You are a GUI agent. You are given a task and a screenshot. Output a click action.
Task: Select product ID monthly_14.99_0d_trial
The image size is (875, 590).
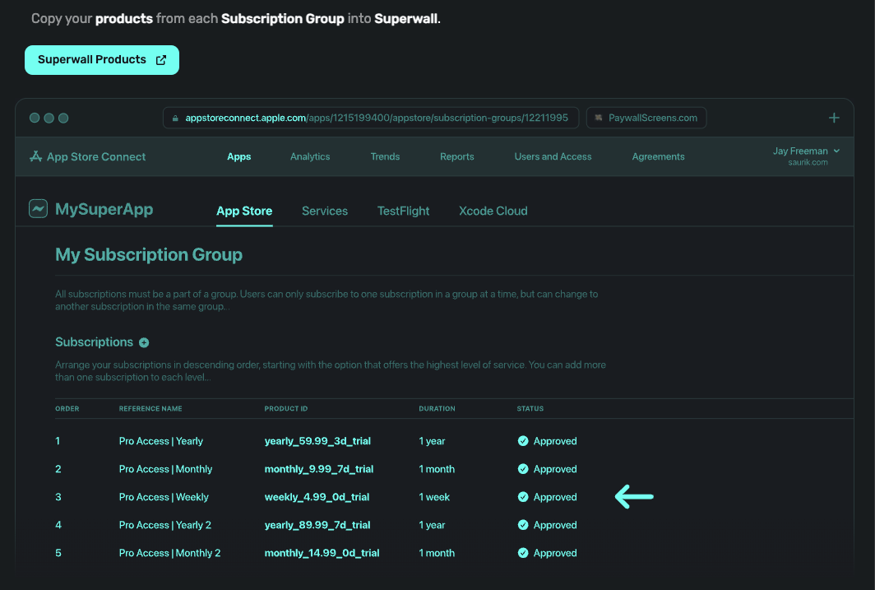point(322,553)
